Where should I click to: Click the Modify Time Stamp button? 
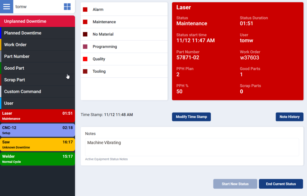[x=191, y=117]
